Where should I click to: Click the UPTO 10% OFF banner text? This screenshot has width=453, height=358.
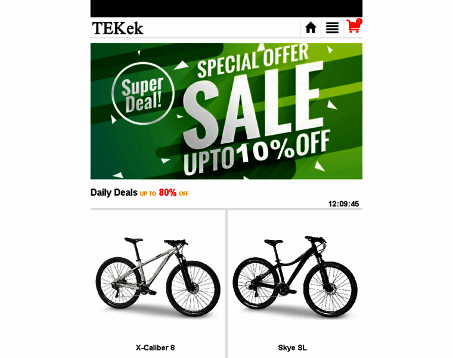click(256, 153)
